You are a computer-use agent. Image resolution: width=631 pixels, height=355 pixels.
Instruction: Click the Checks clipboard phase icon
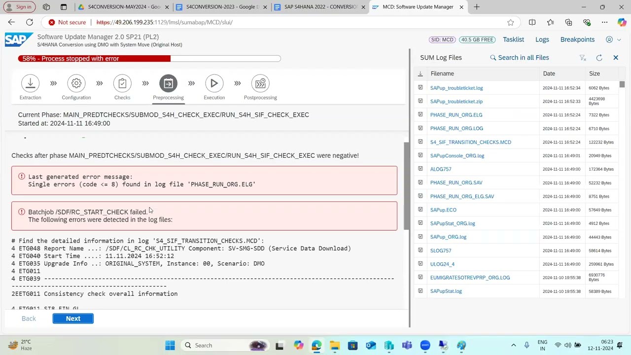122,83
